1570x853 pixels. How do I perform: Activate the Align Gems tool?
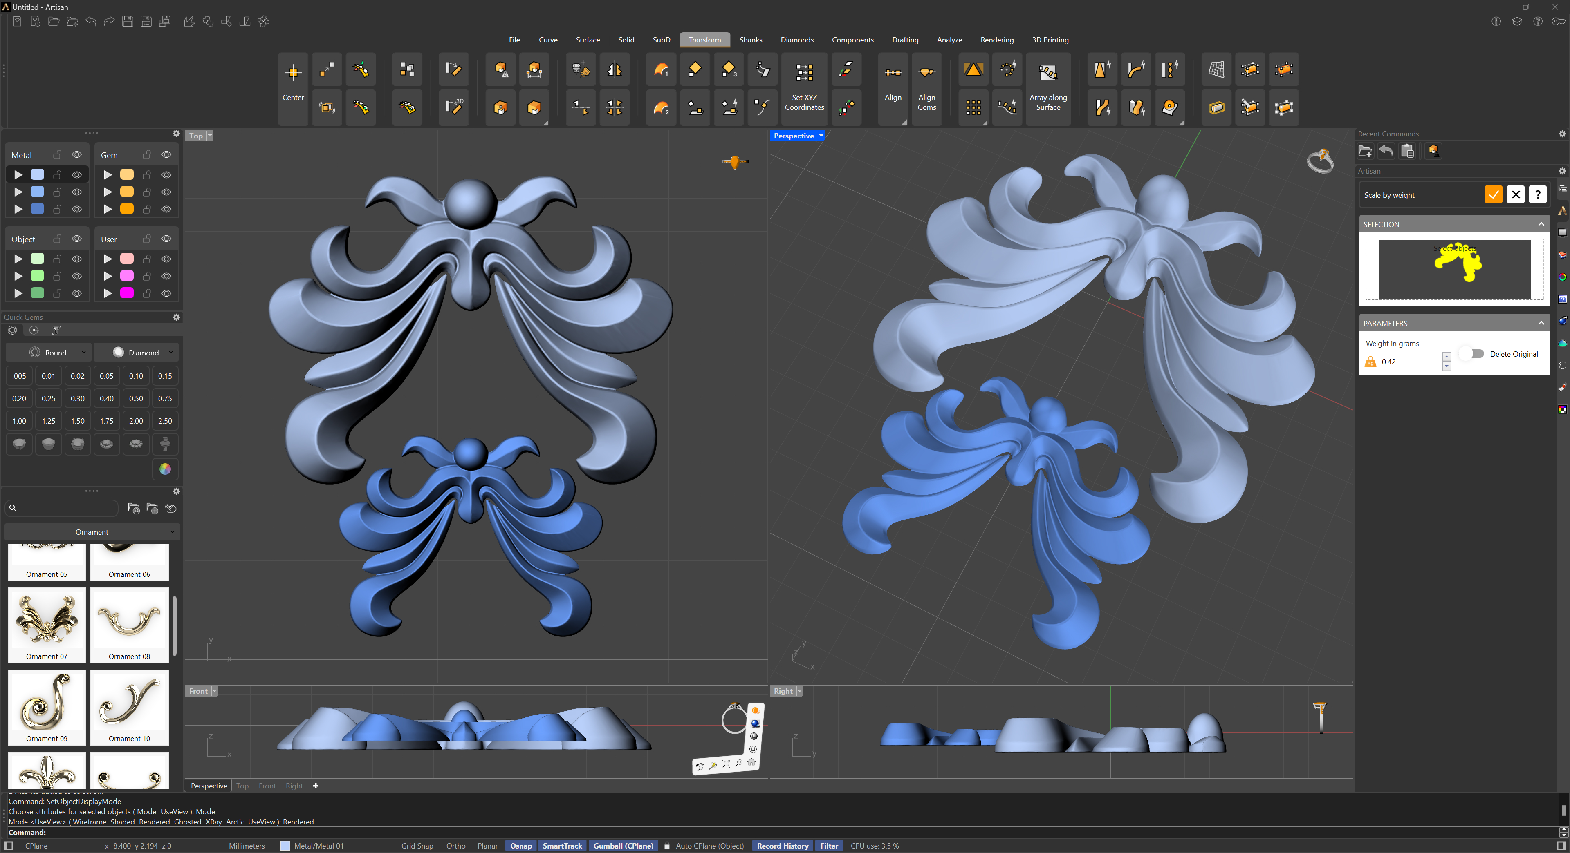point(926,86)
